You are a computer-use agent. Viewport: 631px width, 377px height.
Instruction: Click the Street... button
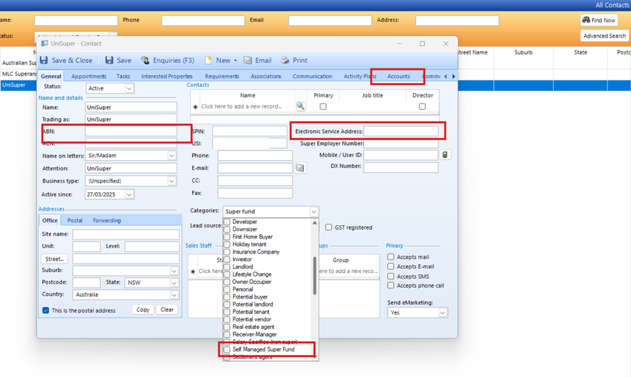(x=54, y=259)
